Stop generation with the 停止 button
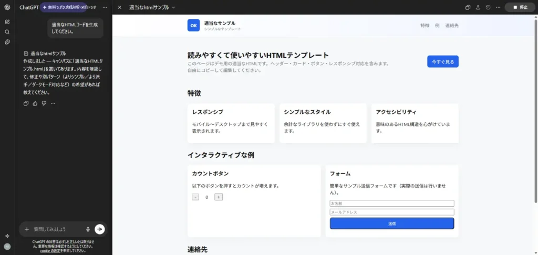The height and width of the screenshot is (255, 538). point(520,7)
